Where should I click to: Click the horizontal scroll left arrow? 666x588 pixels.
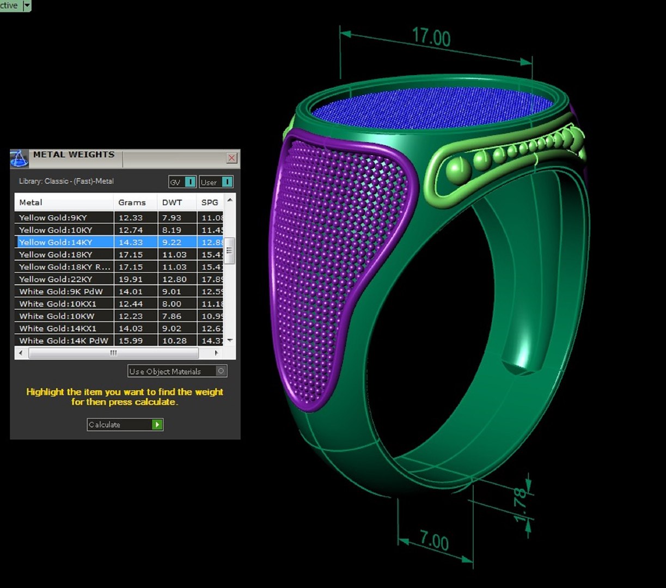(21, 353)
